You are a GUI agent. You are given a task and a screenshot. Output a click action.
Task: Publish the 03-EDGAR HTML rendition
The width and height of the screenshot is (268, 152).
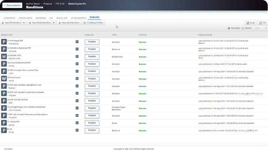coord(92,57)
